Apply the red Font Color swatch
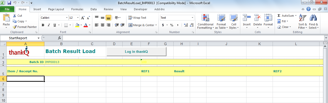This screenshot has height=103, width=328. (86, 25)
